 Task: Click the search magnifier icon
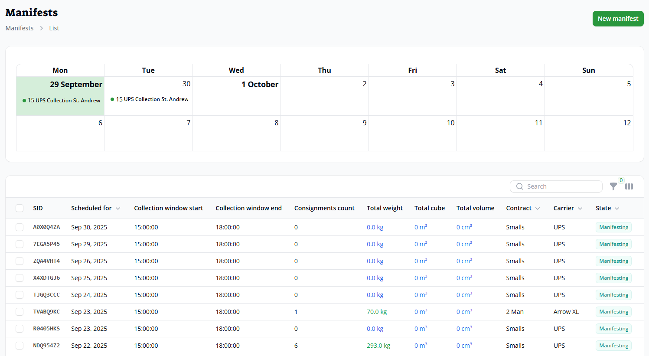click(x=519, y=186)
